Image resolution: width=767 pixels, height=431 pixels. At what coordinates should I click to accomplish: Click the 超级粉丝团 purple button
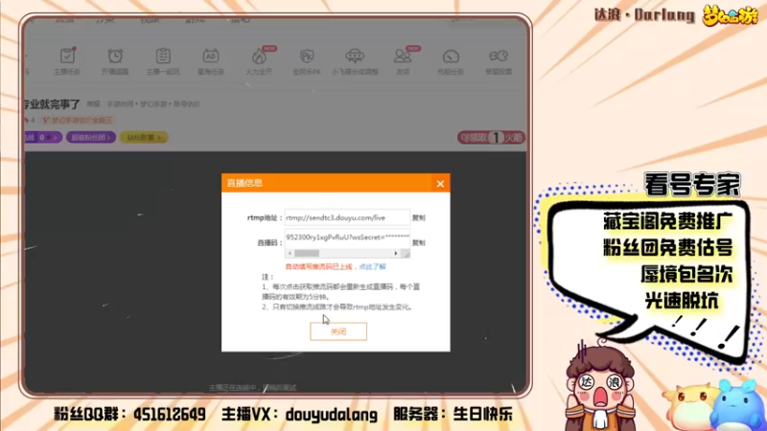pyautogui.click(x=91, y=137)
